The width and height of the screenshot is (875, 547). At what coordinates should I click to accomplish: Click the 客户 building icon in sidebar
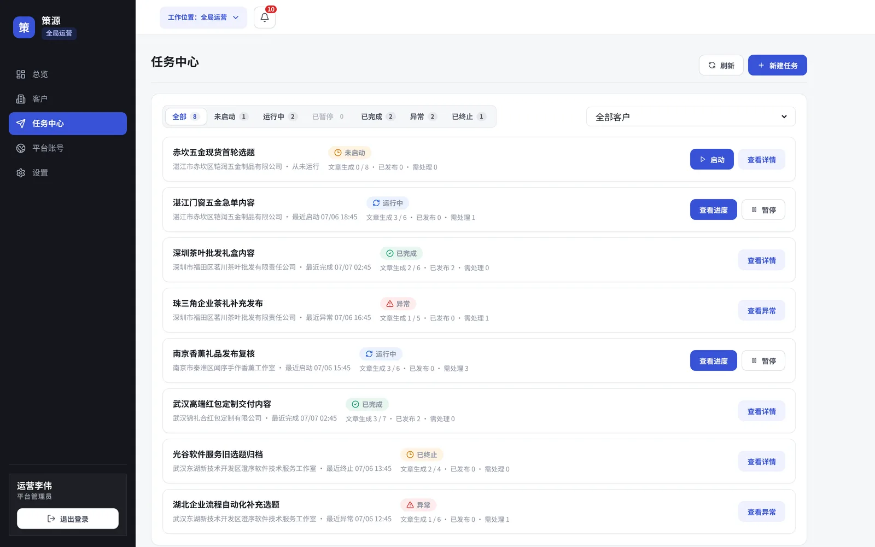21,99
